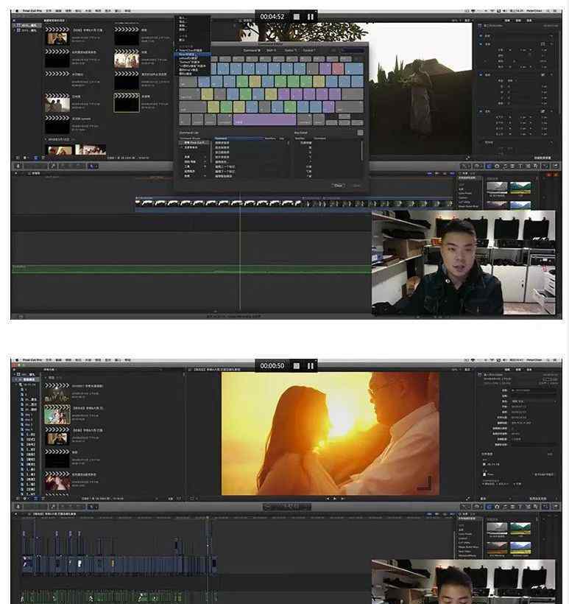Screen dimensions: 569x604
Task: Pick grayscale mountain effect thumbnail, 00:04:52 window
Action: coord(497,187)
